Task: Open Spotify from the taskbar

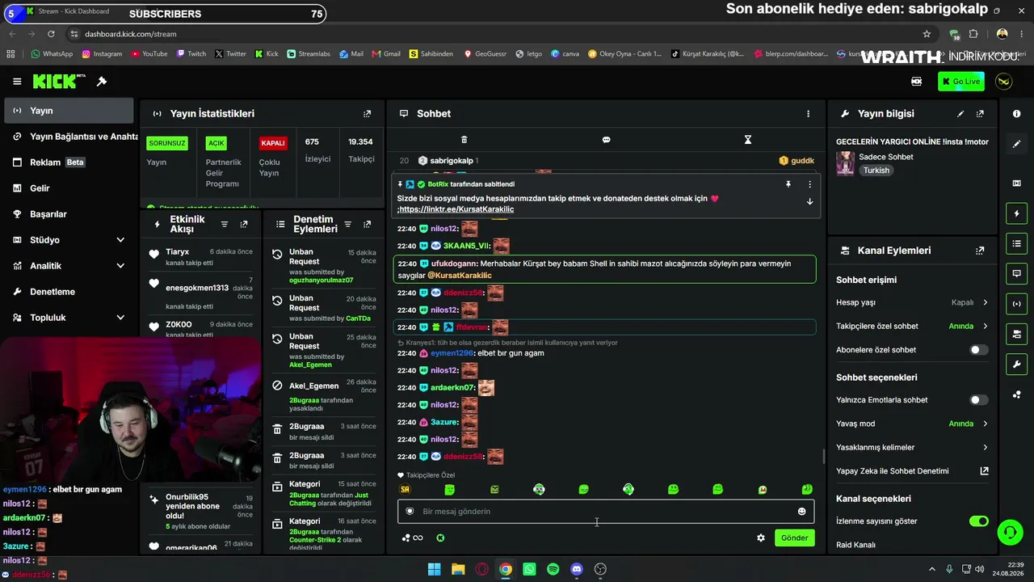Action: tap(553, 569)
